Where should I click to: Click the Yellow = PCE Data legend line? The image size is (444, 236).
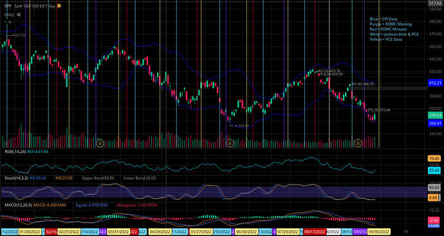pyautogui.click(x=385, y=39)
